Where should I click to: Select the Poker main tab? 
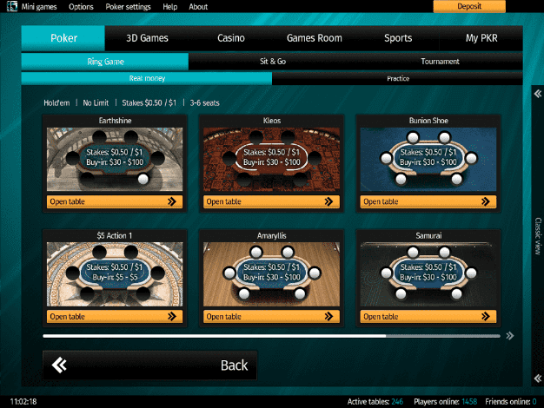click(63, 38)
